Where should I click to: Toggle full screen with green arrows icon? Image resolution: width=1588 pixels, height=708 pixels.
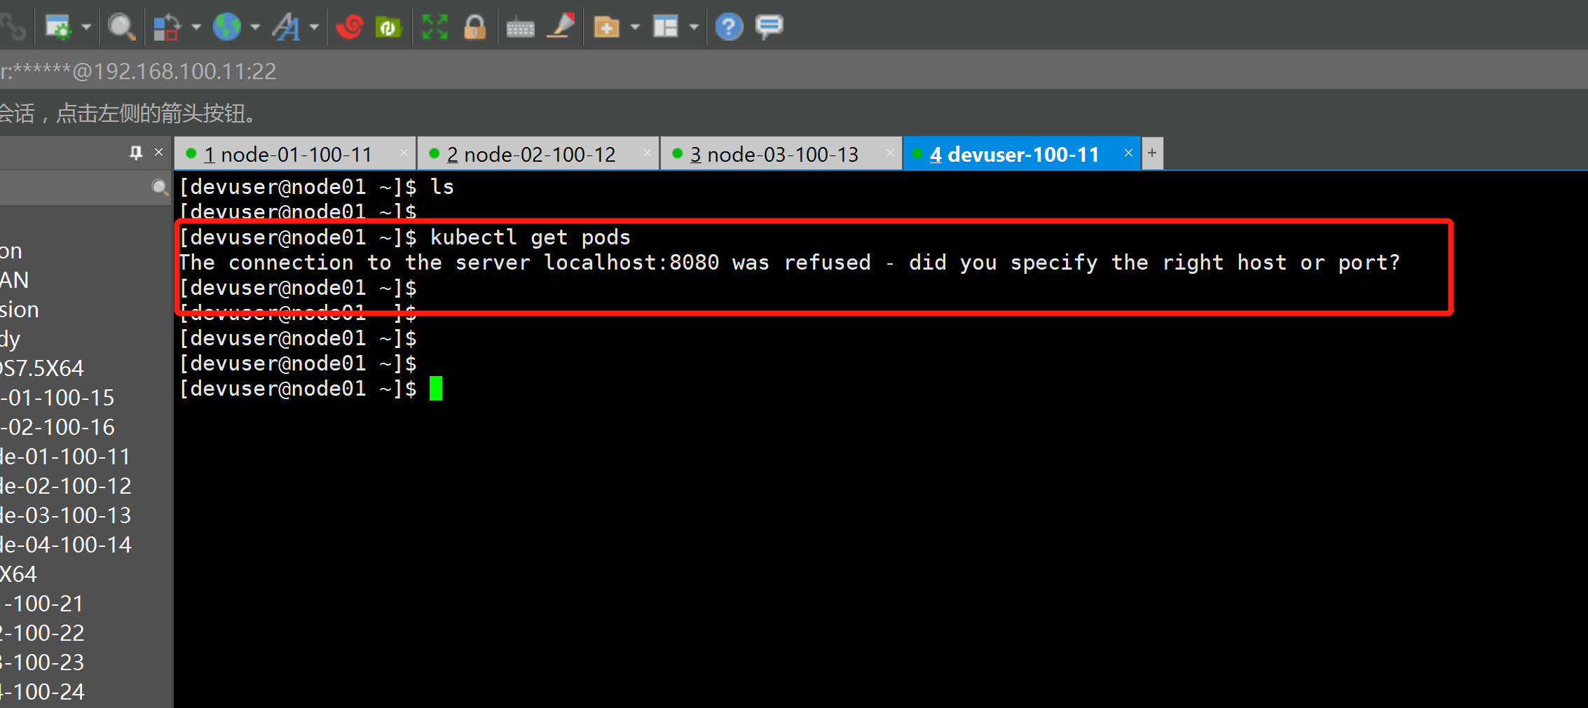tap(434, 27)
